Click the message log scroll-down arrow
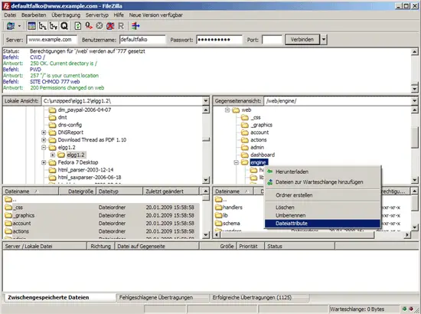Screen dimensions: 421x314 tap(415, 88)
